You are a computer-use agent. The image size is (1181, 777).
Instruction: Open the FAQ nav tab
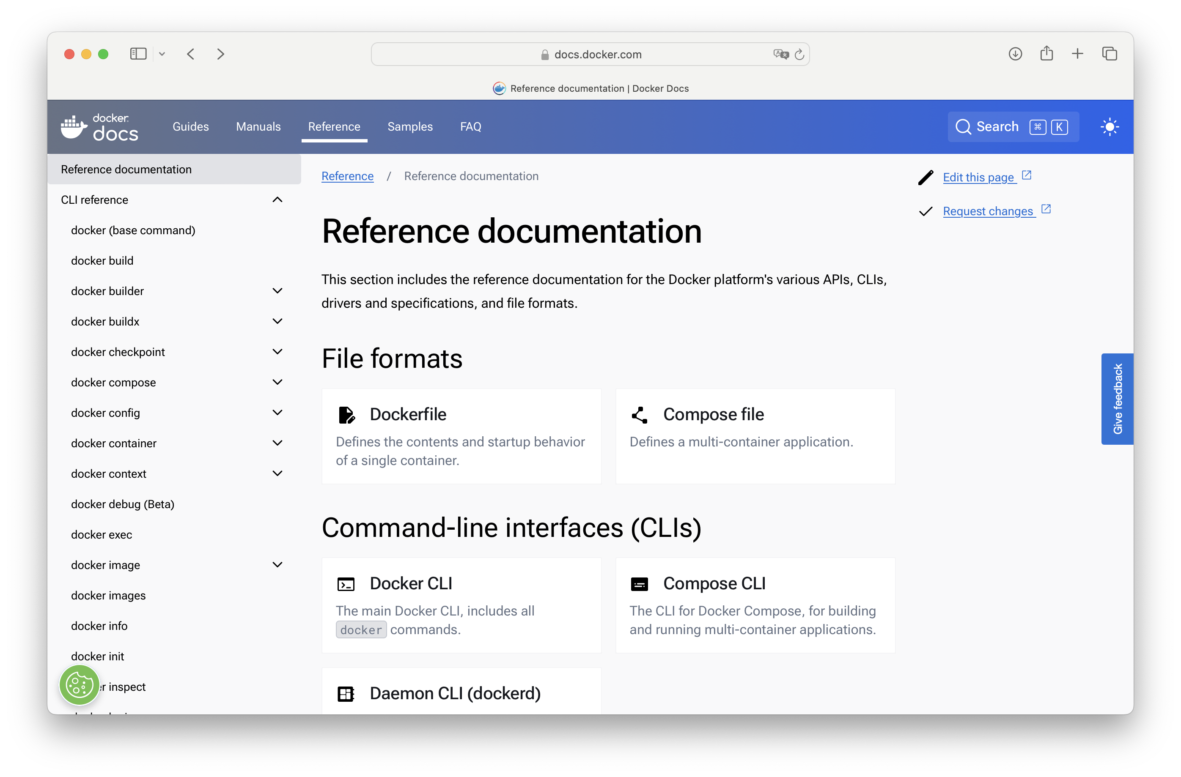tap(470, 126)
